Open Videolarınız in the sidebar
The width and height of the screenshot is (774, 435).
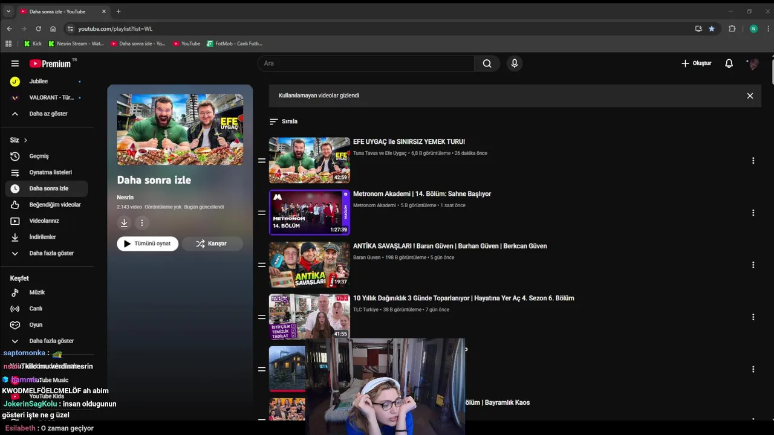(46, 221)
